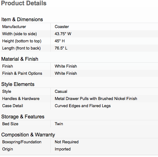This screenshot has width=158, height=157.
Task: Select the Imported origin value
Action: point(63,149)
